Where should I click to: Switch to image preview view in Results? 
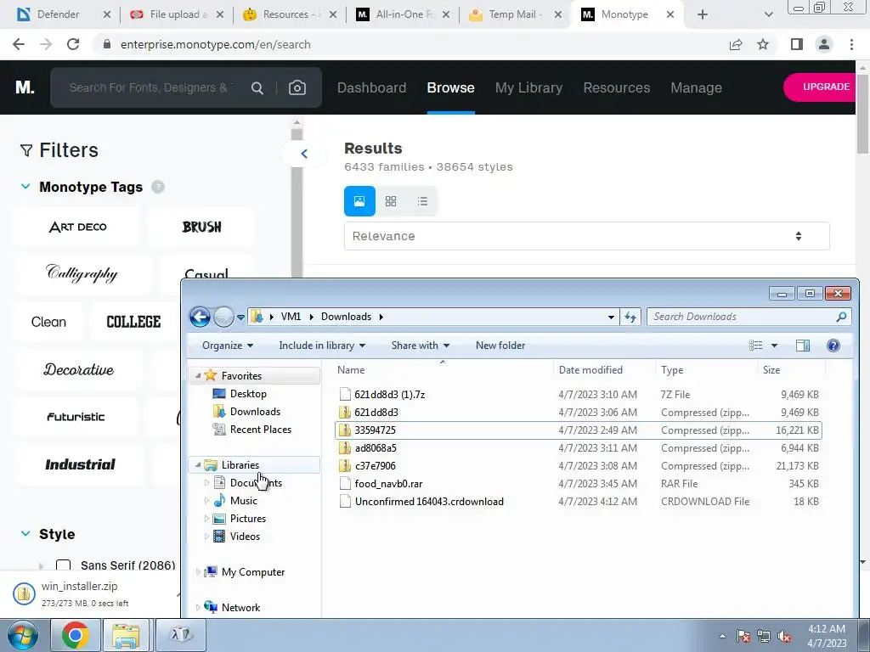click(x=359, y=200)
